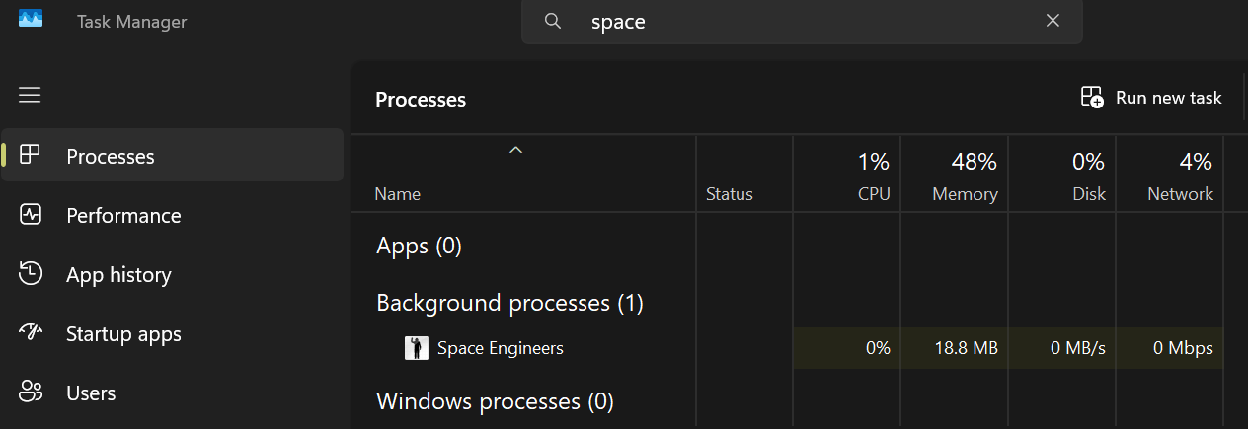Sort processes by CPU column

873,194
